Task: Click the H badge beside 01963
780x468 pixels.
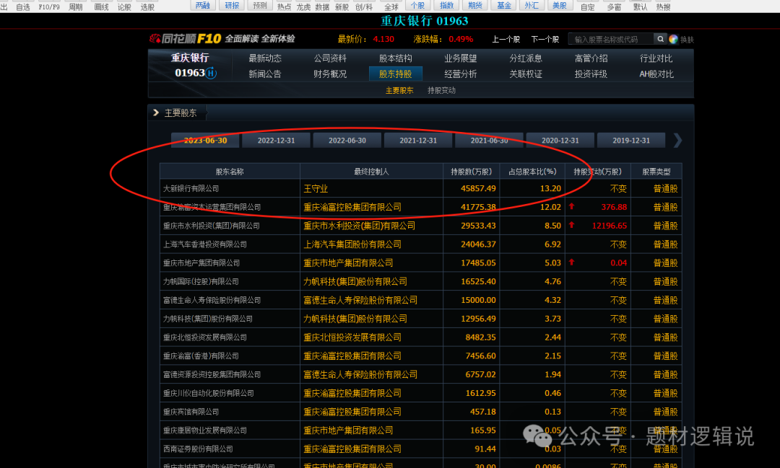Action: (x=211, y=73)
